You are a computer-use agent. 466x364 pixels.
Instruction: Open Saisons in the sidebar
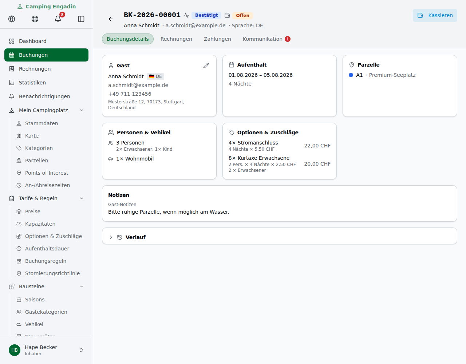(50, 300)
